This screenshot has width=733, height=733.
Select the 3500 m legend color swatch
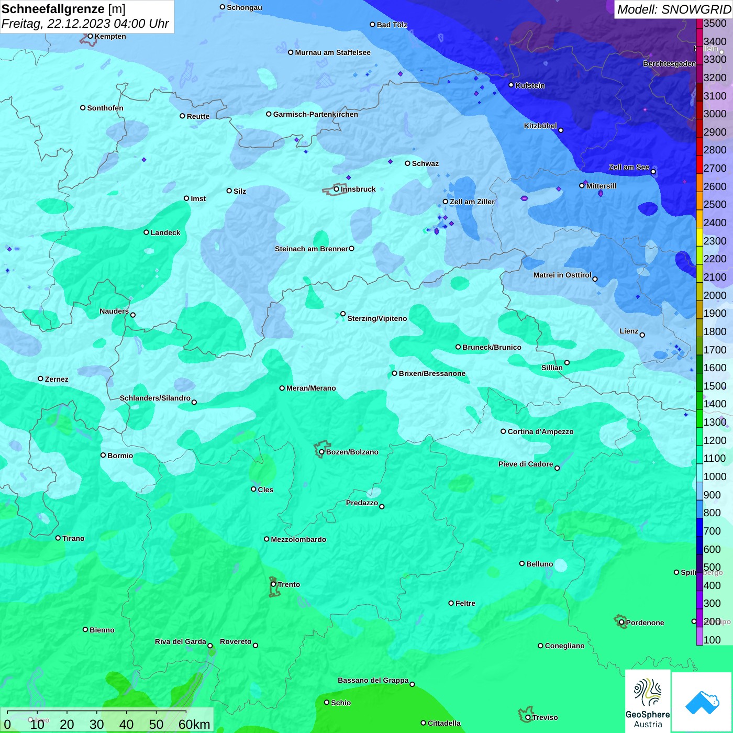coord(699,24)
